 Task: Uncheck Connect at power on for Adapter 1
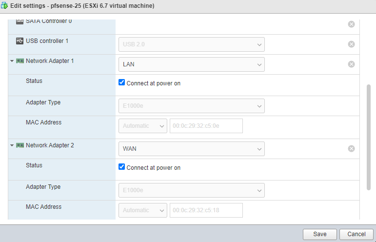[122, 83]
